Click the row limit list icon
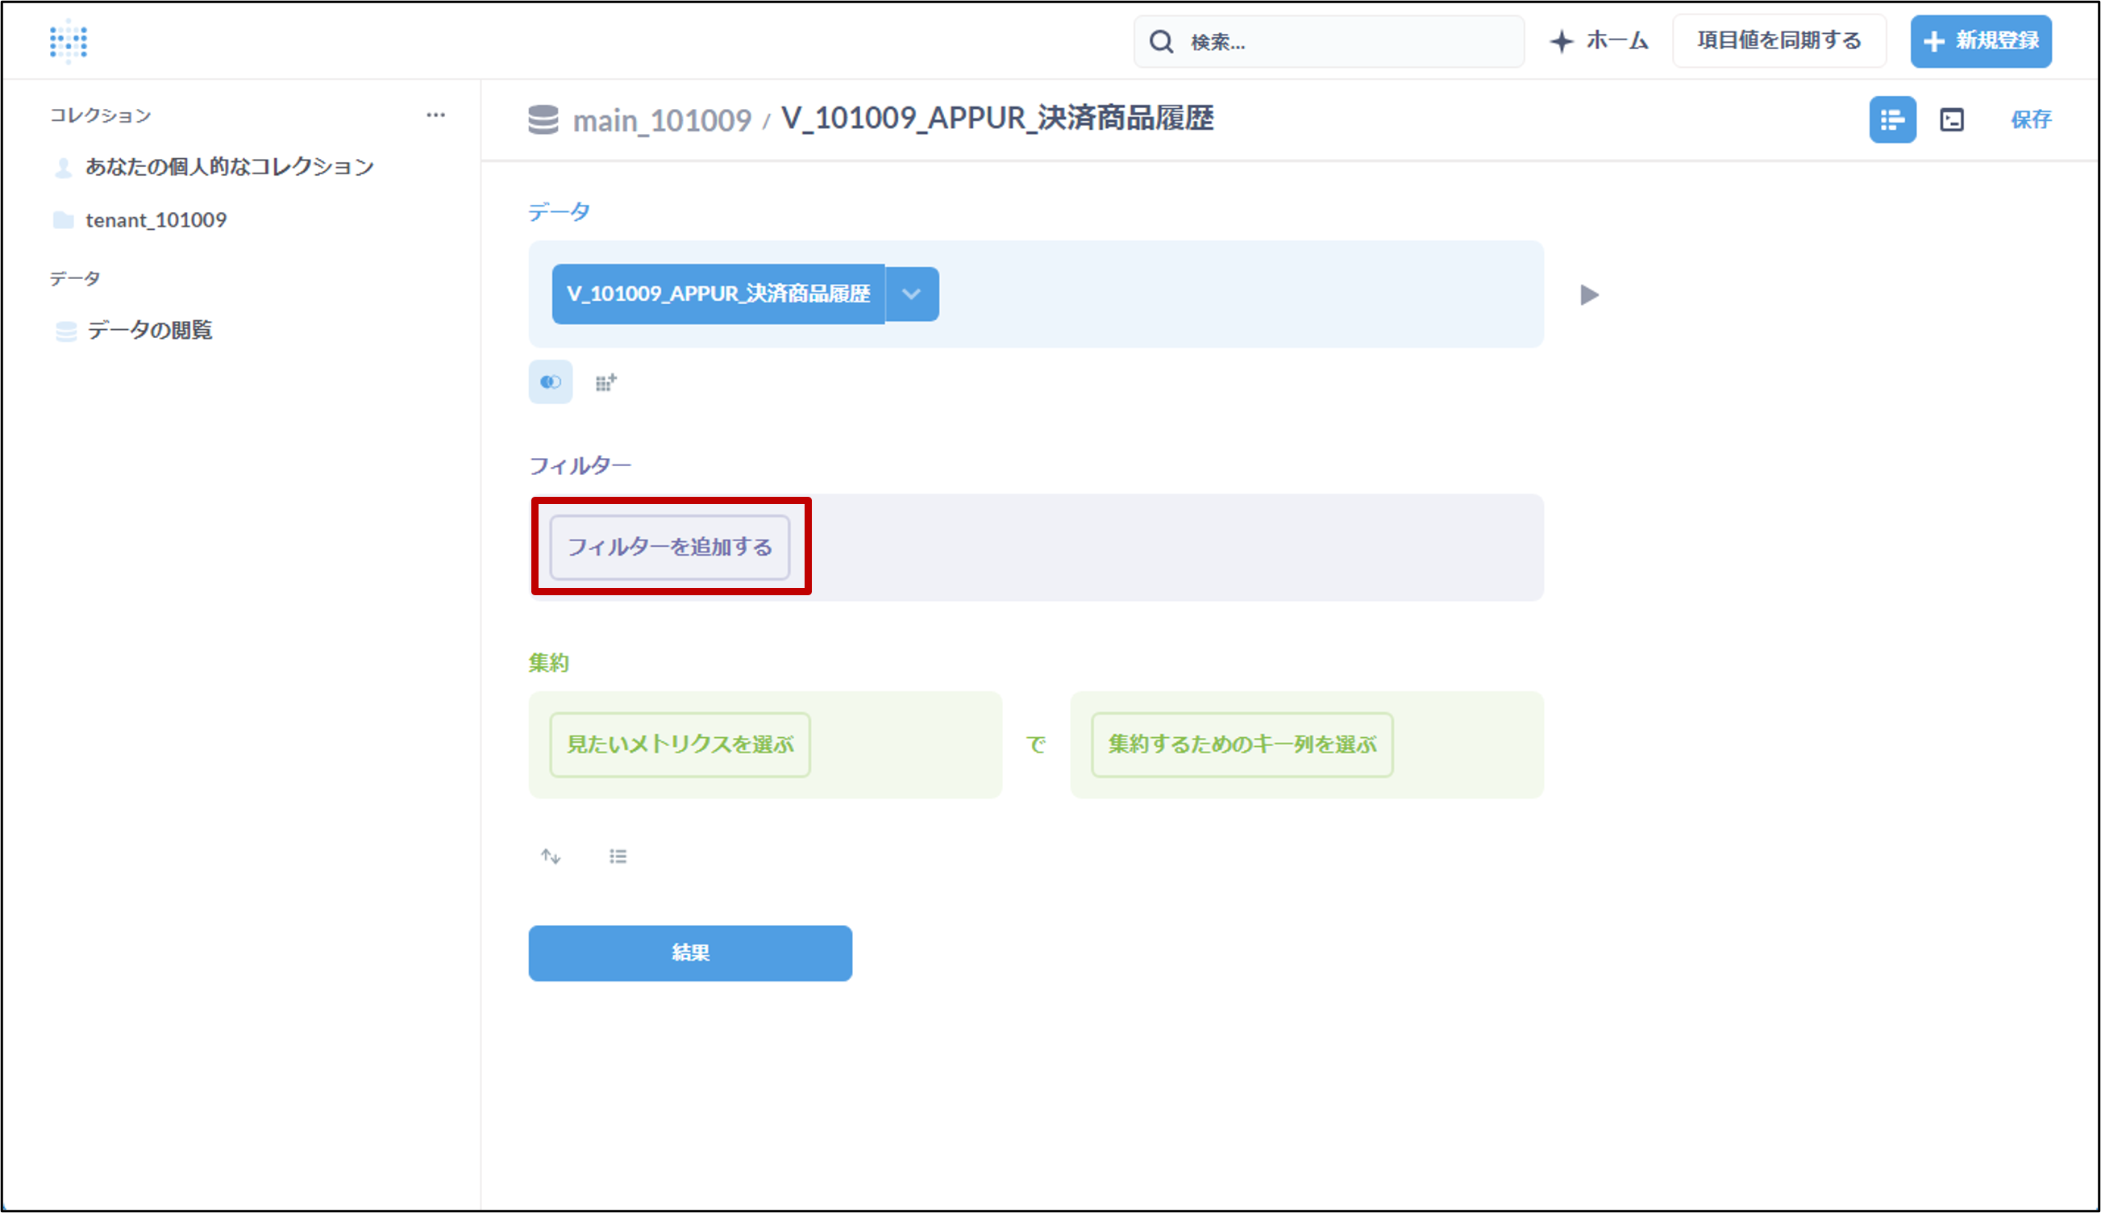 (x=618, y=857)
